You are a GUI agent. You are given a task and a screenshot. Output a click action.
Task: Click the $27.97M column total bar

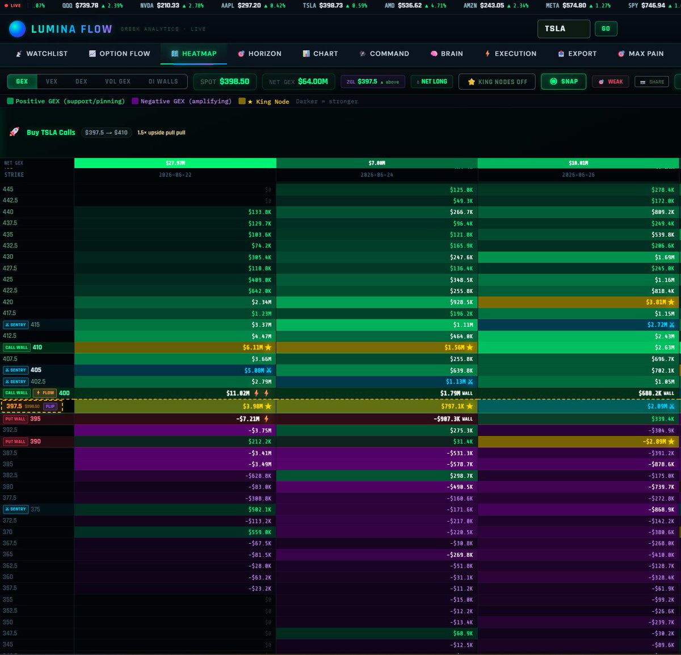point(175,163)
